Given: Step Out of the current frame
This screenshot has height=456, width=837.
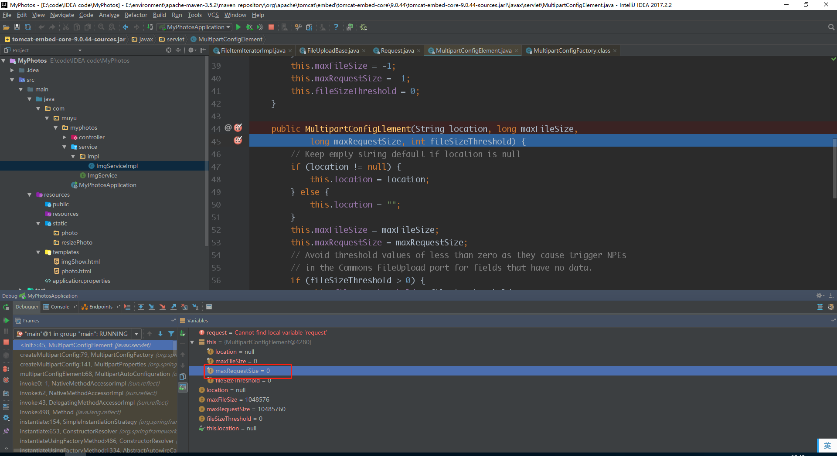Looking at the screenshot, I should [173, 307].
